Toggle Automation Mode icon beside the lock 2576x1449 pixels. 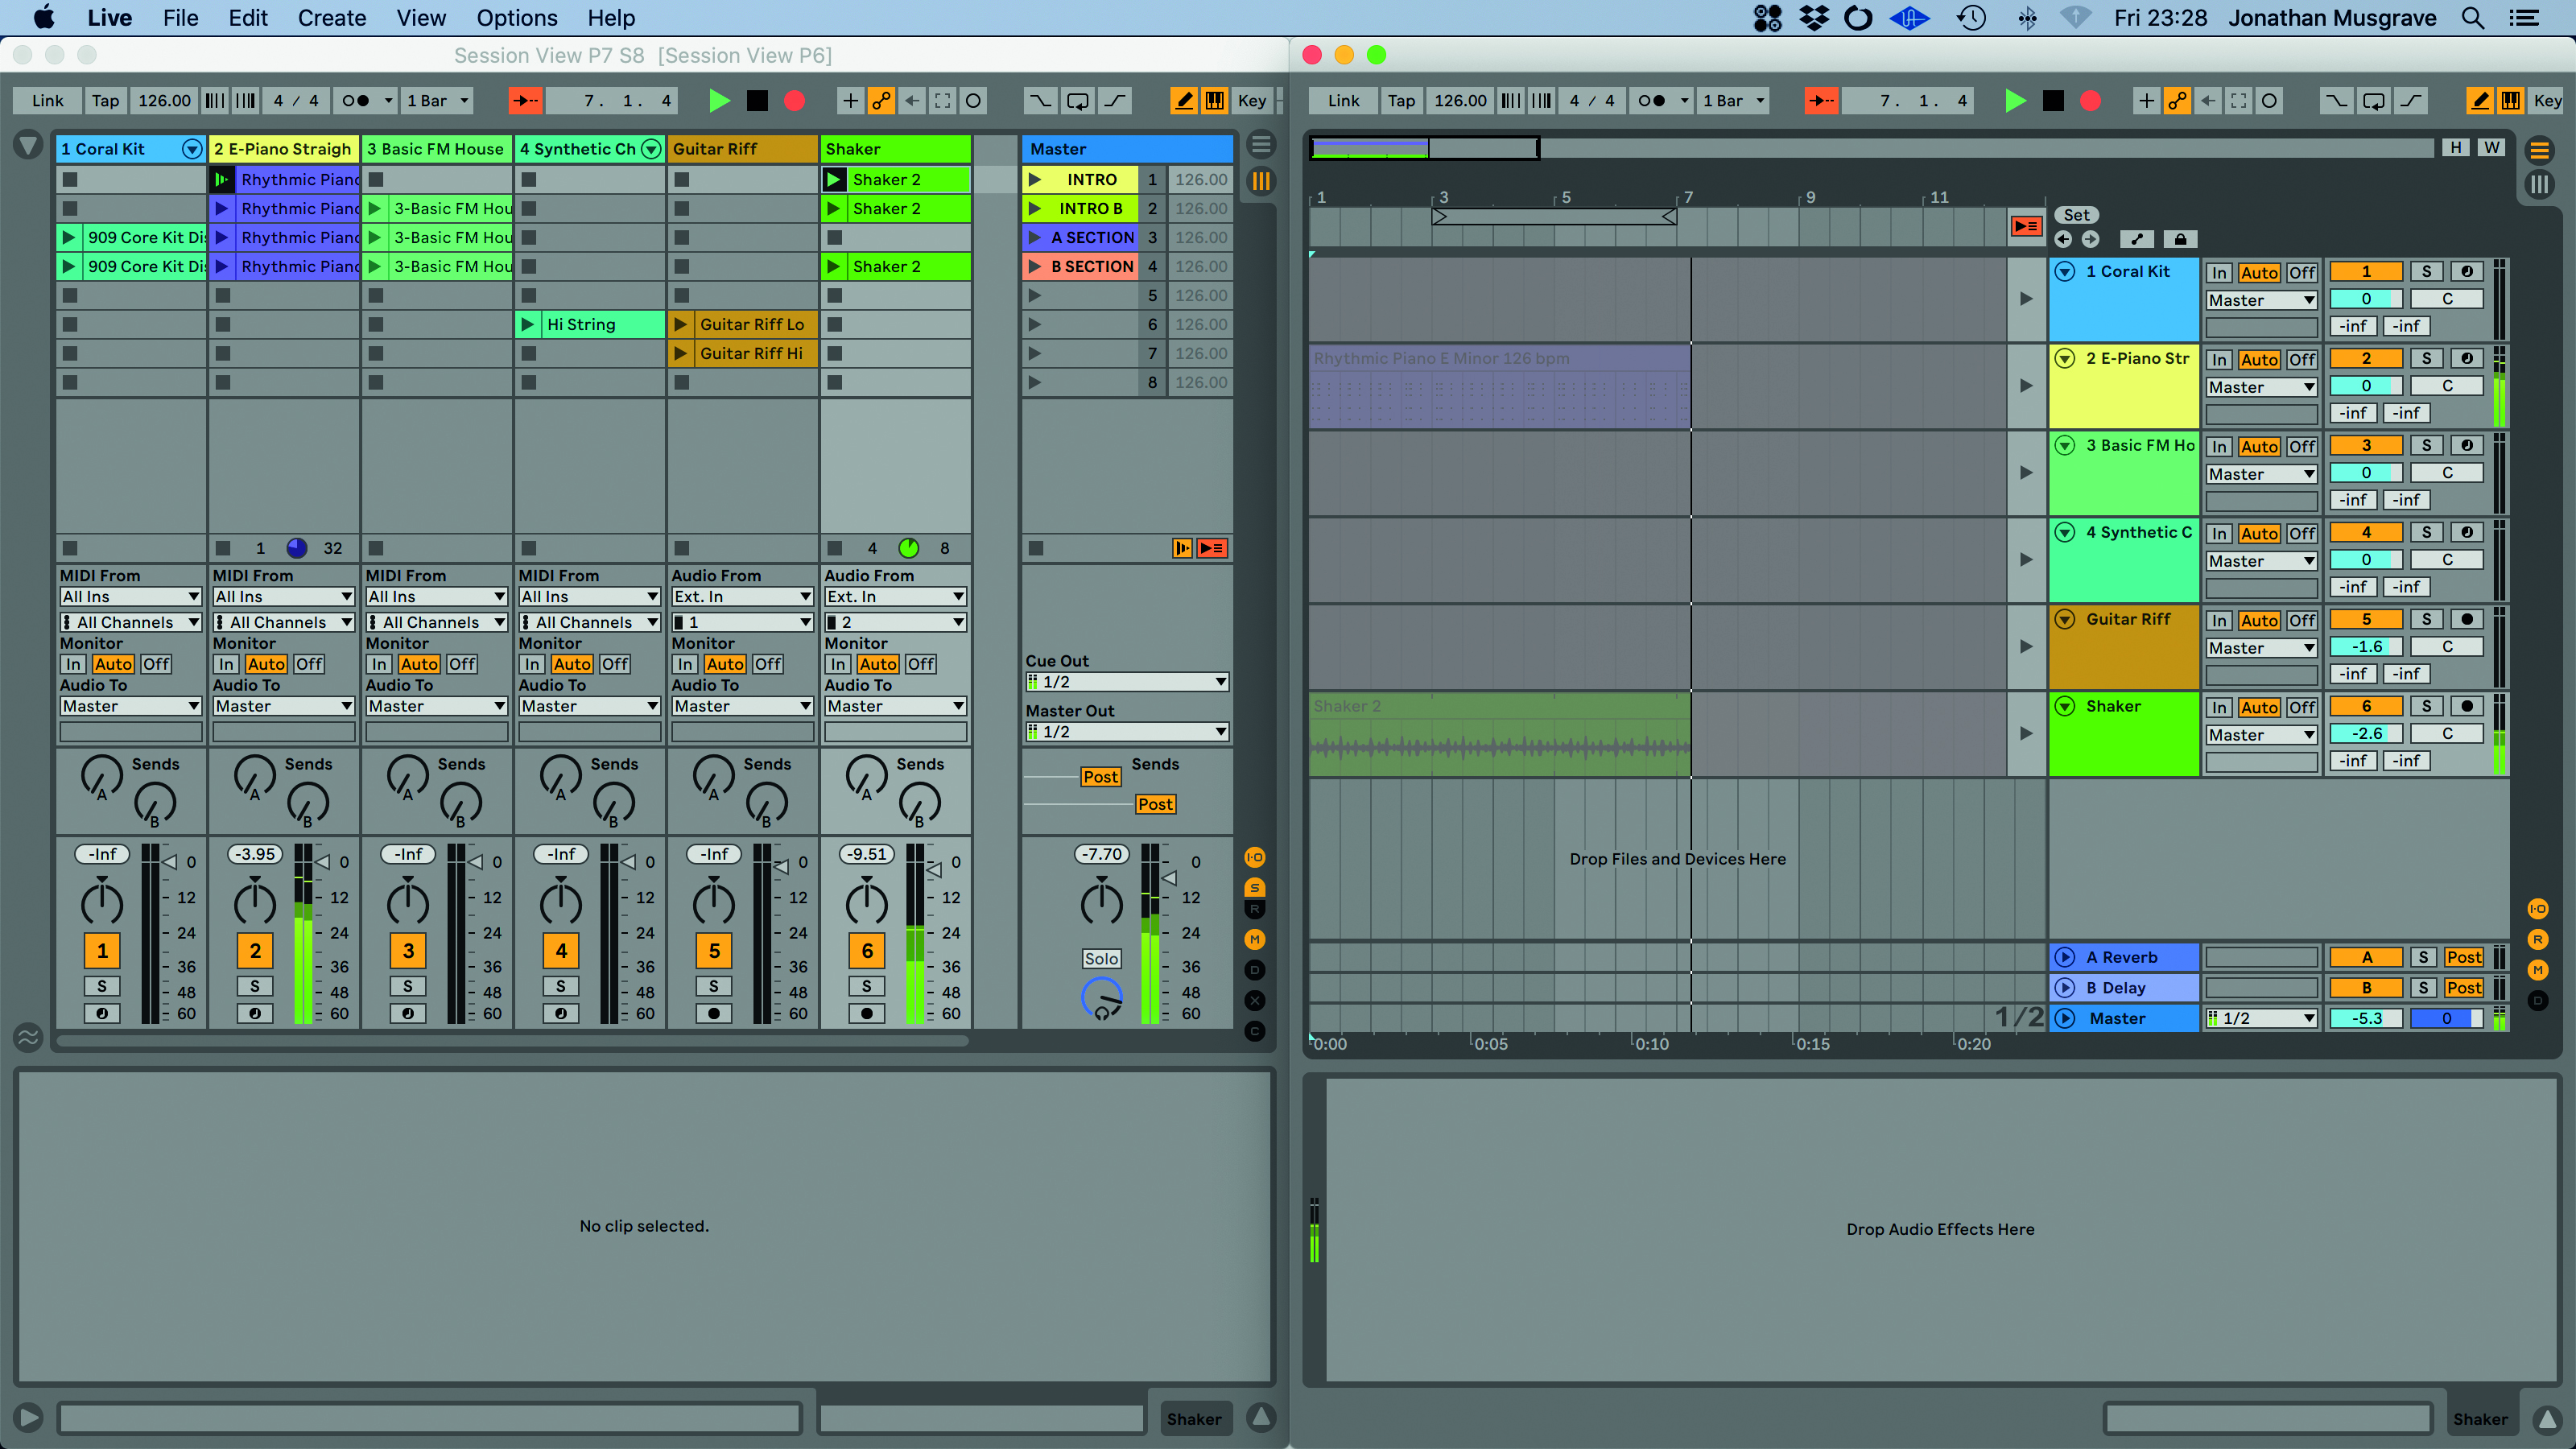point(2136,239)
